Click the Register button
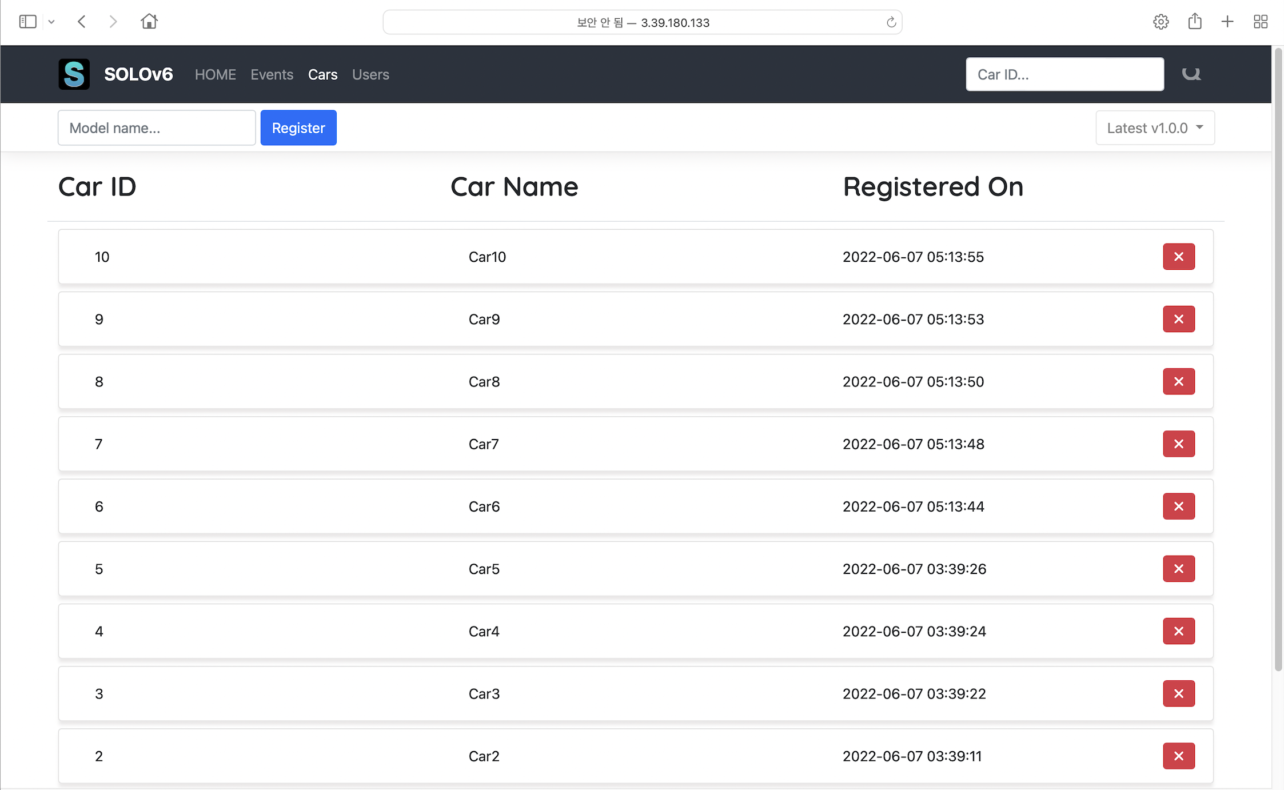Screen dimensions: 1284x790 (x=298, y=127)
